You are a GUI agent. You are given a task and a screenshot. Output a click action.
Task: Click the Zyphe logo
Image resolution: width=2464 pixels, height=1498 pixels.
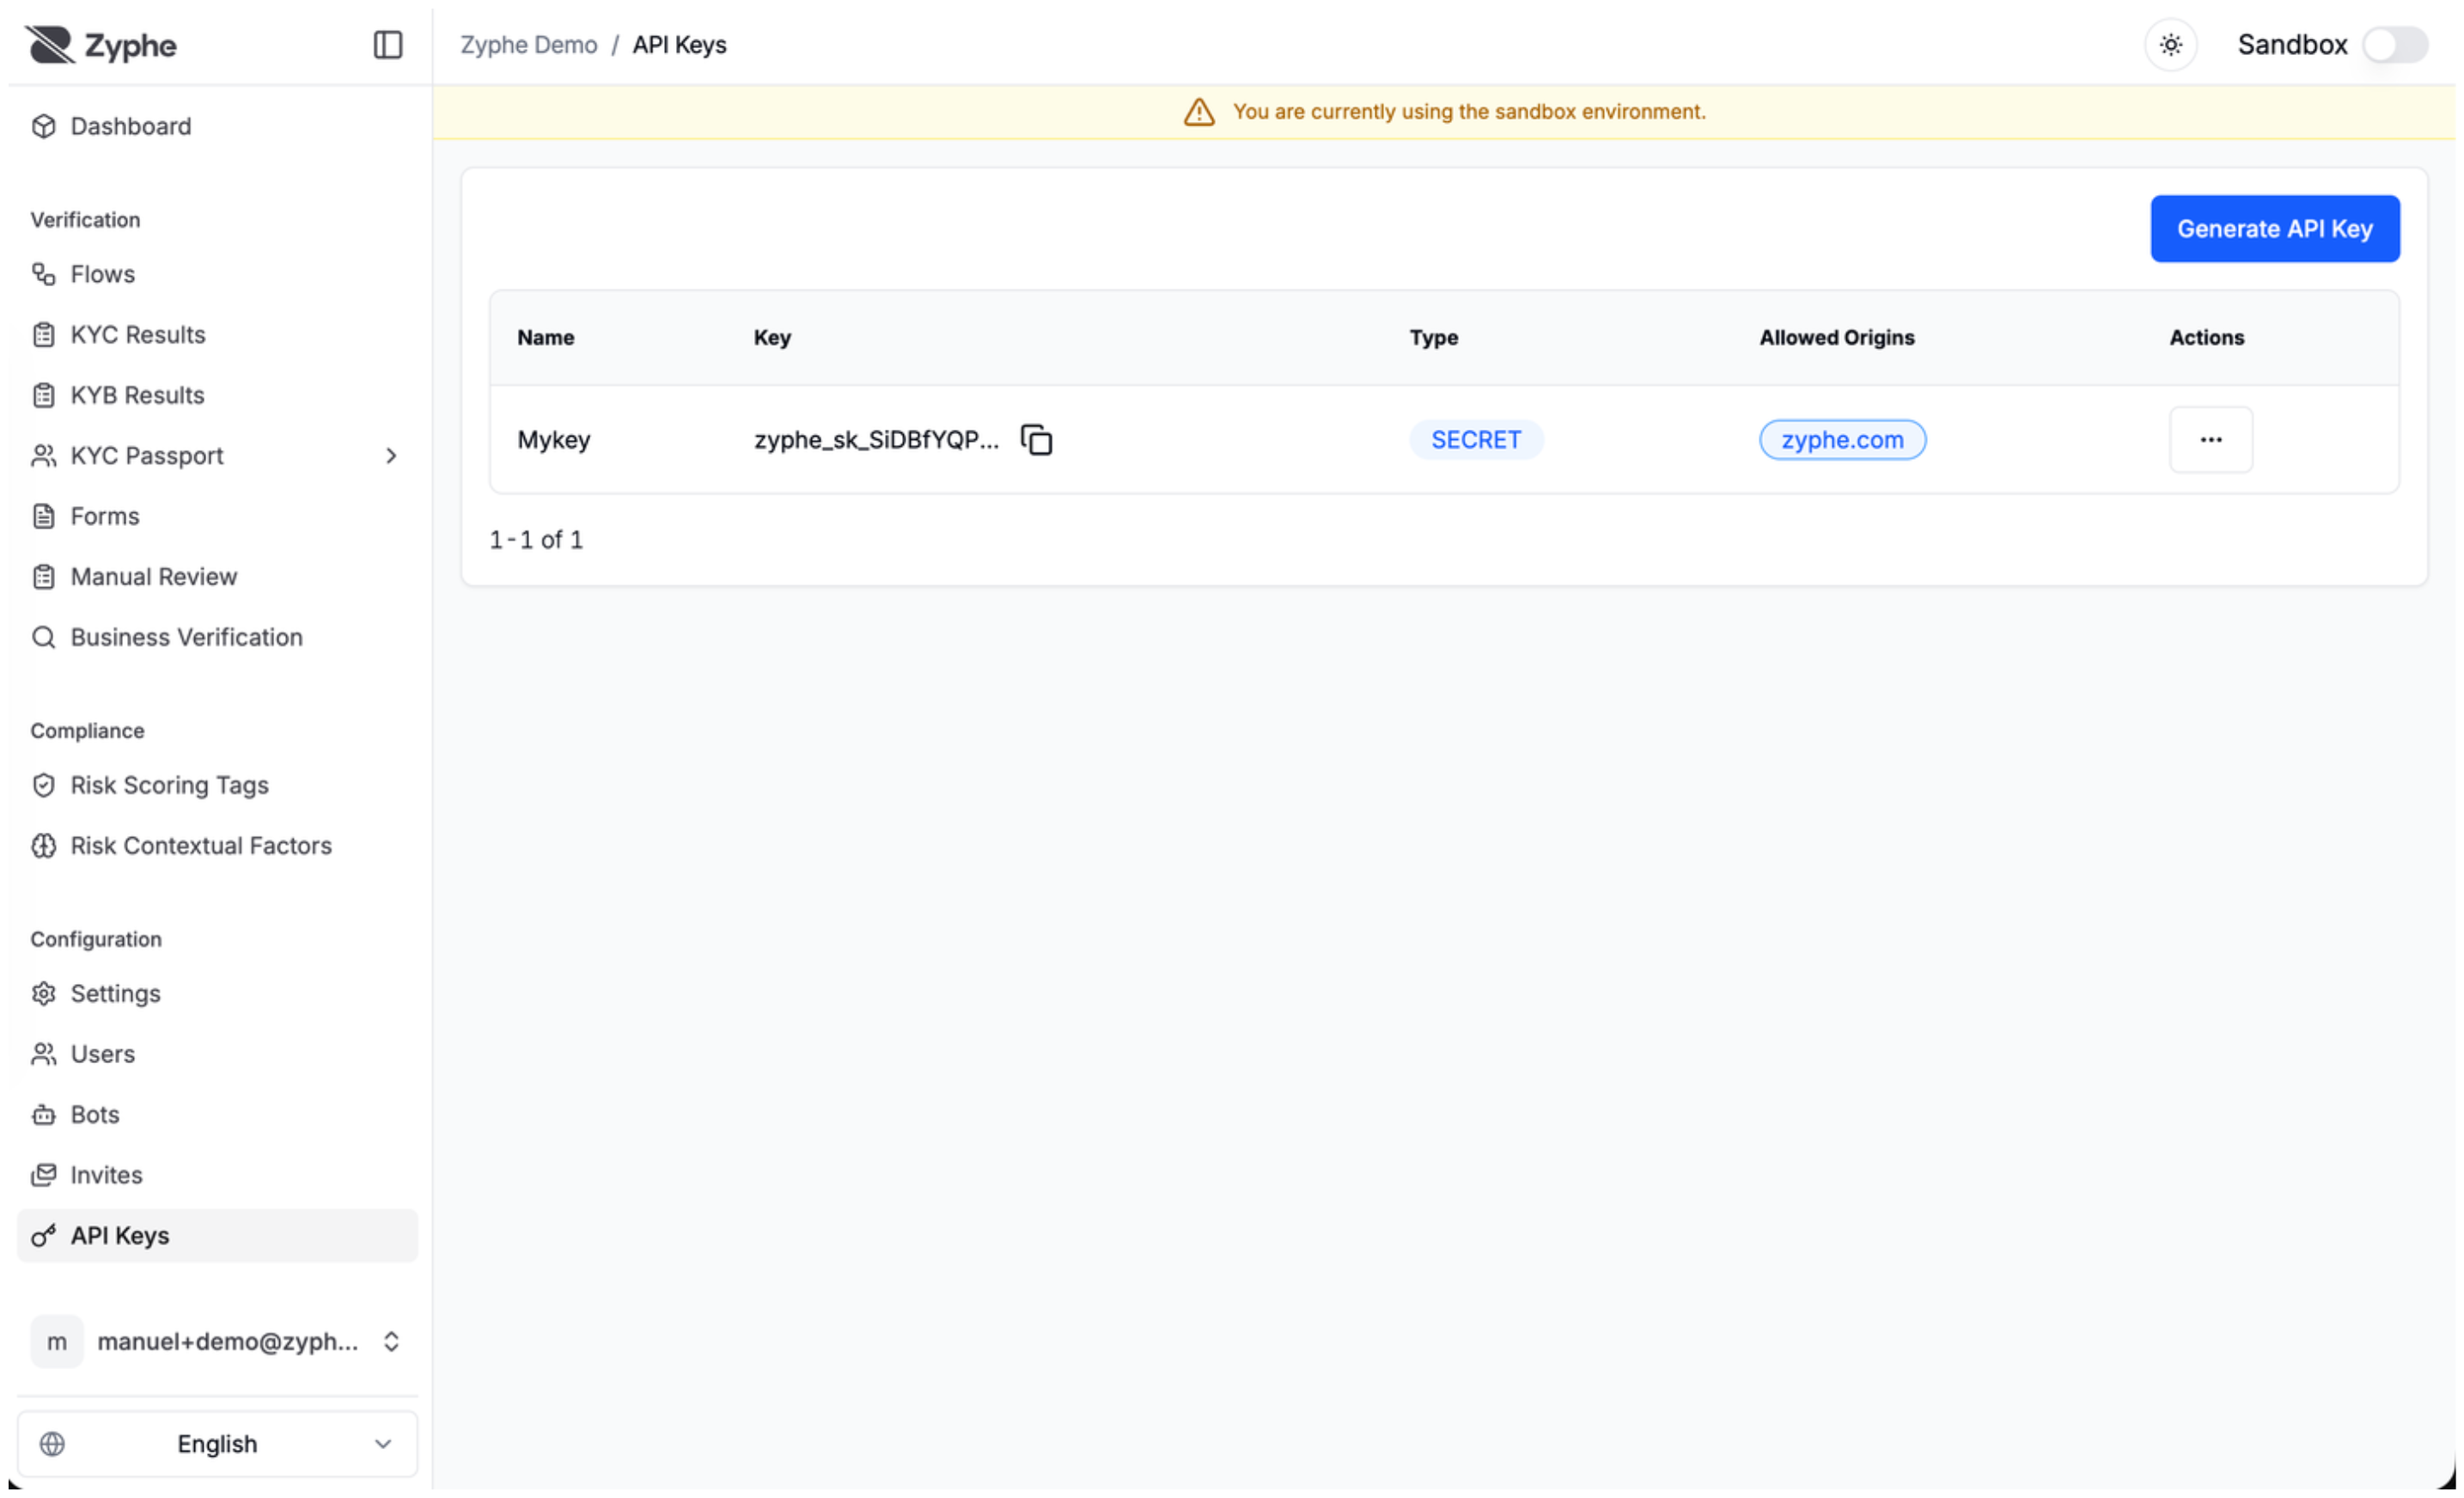tap(101, 45)
